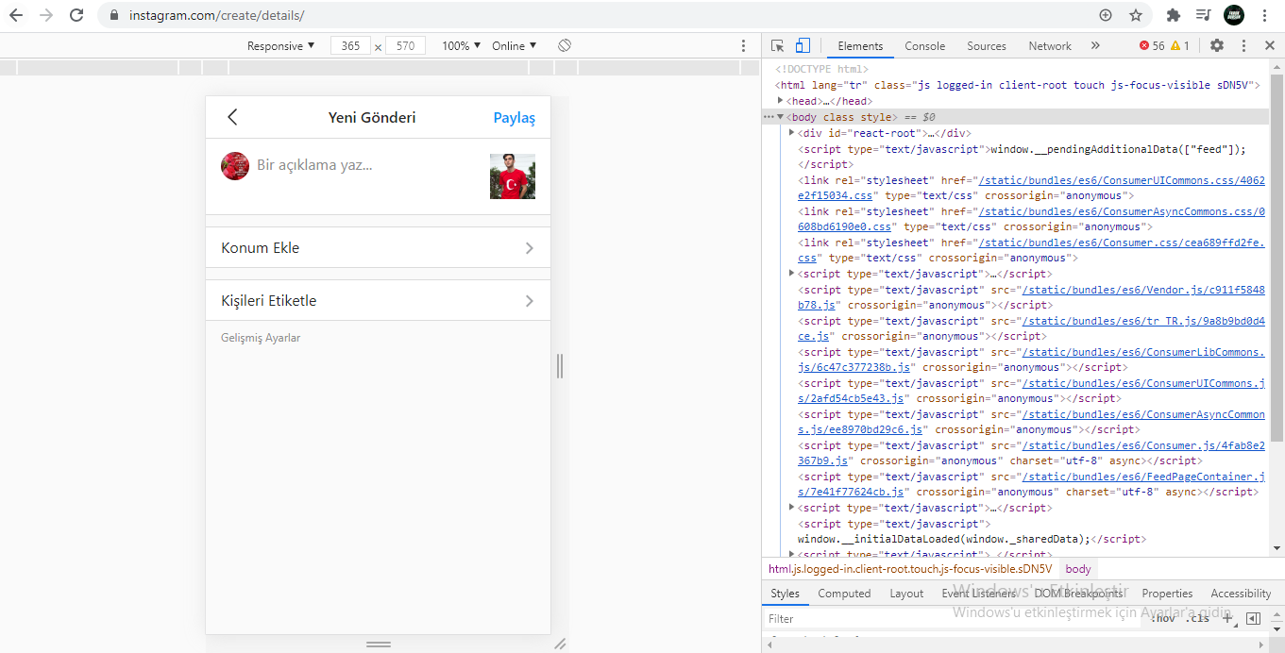1285x653 pixels.
Task: Click the install/add icon in address bar
Action: click(1106, 15)
